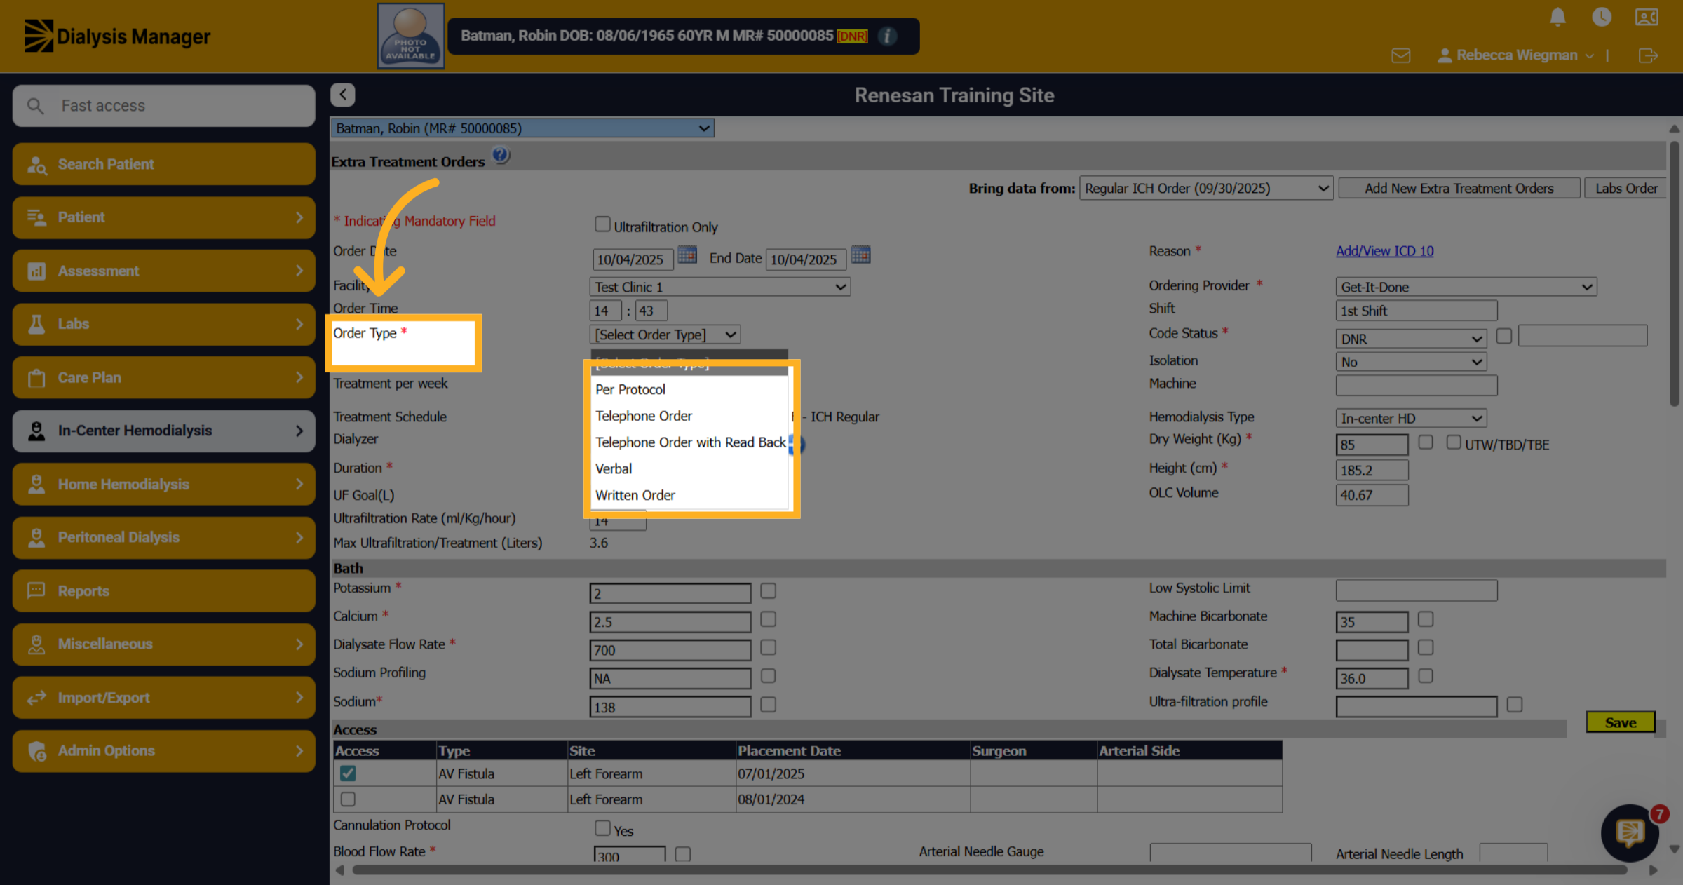This screenshot has height=885, width=1683.
Task: Click the Labs Order button
Action: 1625,189
